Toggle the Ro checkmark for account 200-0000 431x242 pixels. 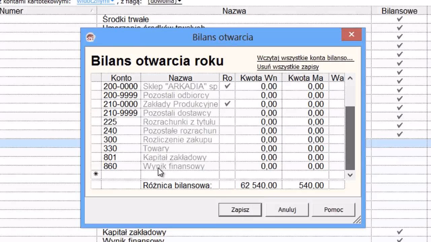click(x=227, y=86)
